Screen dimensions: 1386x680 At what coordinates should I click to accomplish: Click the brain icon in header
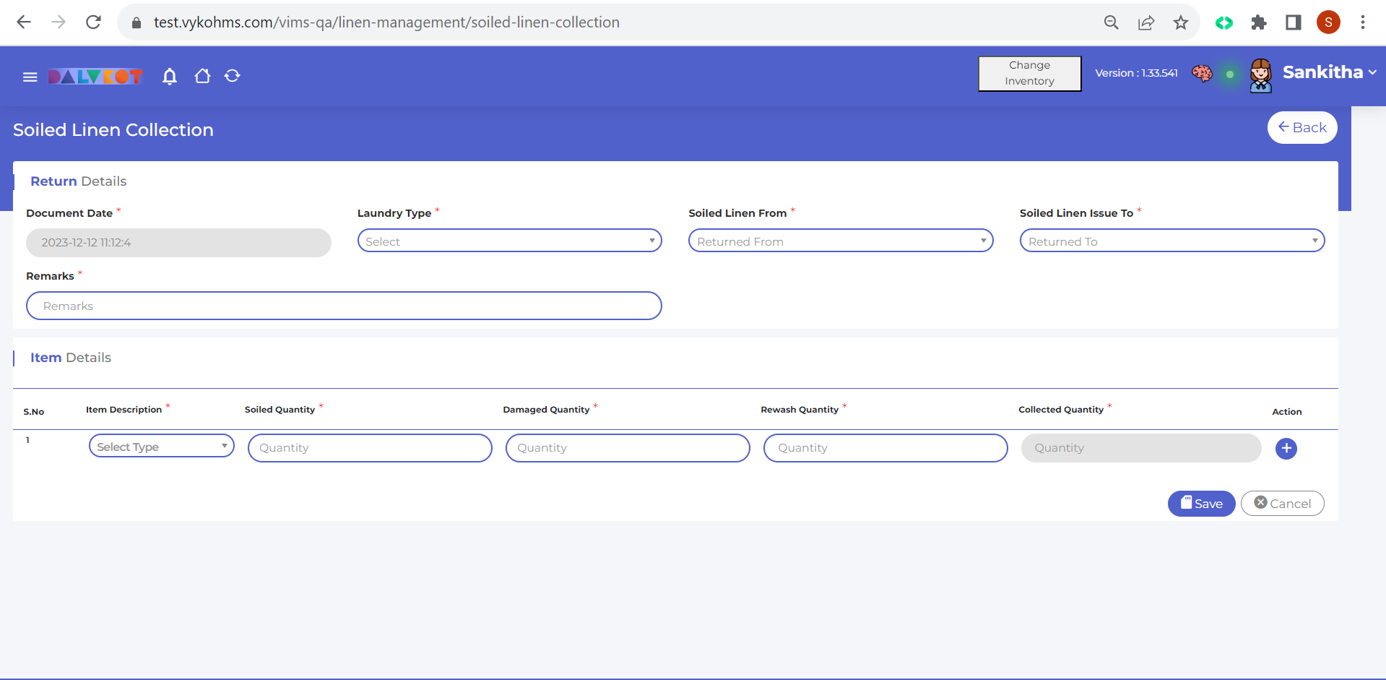coord(1202,74)
